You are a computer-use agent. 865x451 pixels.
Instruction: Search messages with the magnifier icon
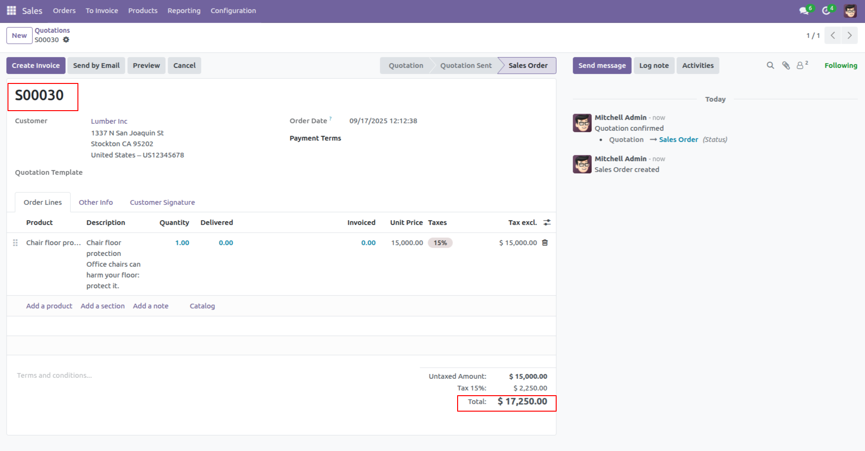pyautogui.click(x=770, y=66)
